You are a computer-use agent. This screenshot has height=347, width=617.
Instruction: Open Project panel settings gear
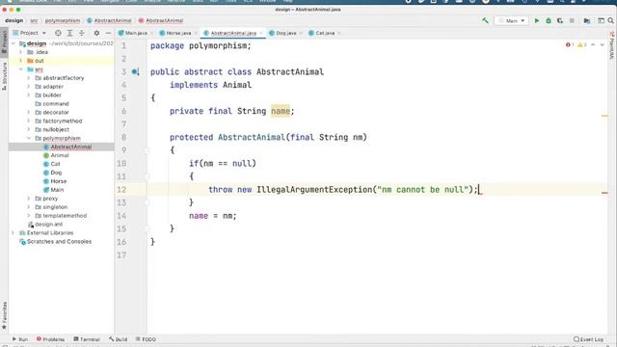click(96, 33)
